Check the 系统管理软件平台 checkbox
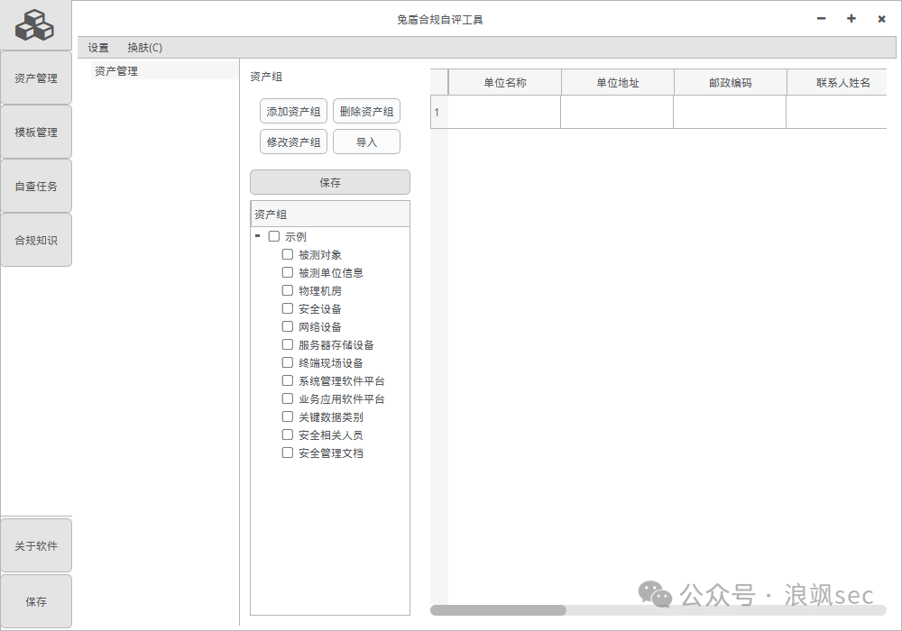The width and height of the screenshot is (902, 631). coord(288,380)
